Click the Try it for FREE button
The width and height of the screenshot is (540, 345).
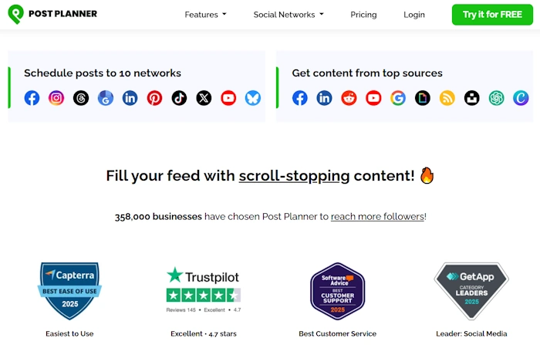click(x=492, y=15)
